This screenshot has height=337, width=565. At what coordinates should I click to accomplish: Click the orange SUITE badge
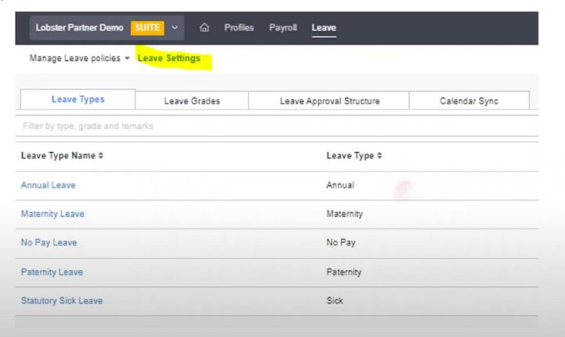(x=147, y=27)
